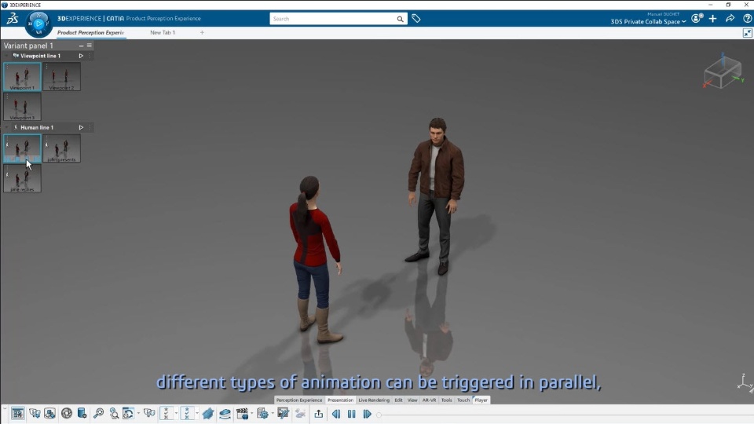Select the Product Perception Experience tab
The height and width of the screenshot is (424, 754).
click(x=91, y=33)
